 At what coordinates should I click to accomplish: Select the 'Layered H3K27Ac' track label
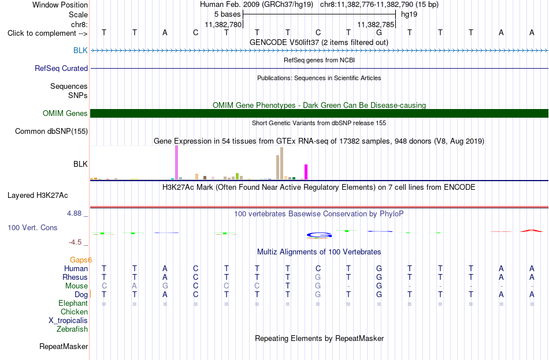click(x=38, y=195)
